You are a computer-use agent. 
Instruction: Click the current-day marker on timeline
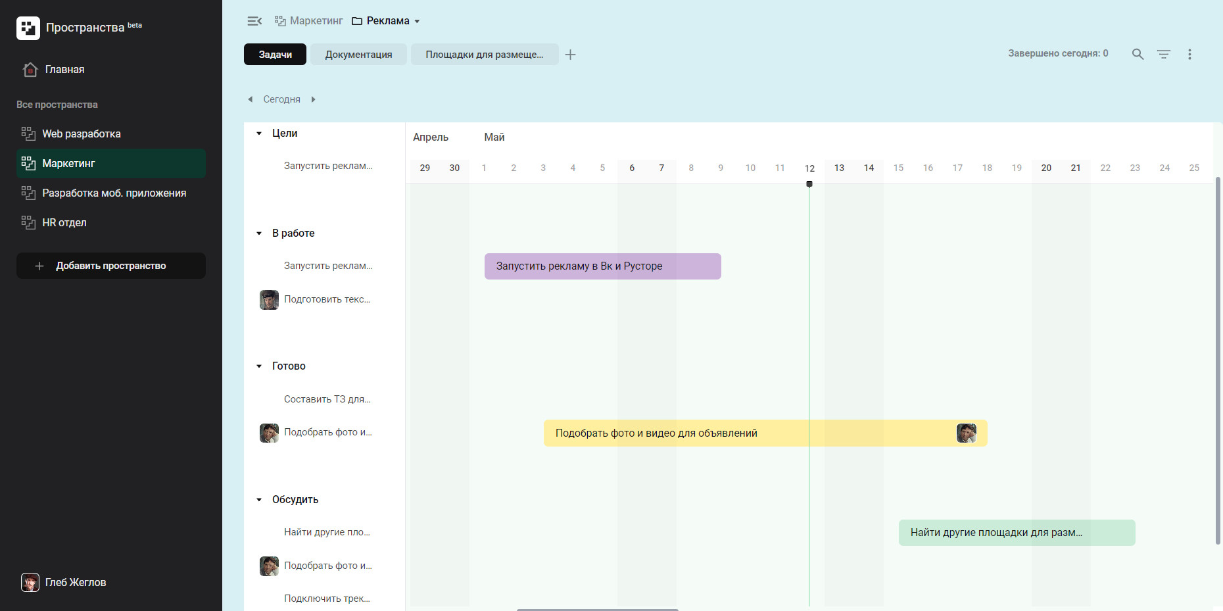(x=809, y=184)
